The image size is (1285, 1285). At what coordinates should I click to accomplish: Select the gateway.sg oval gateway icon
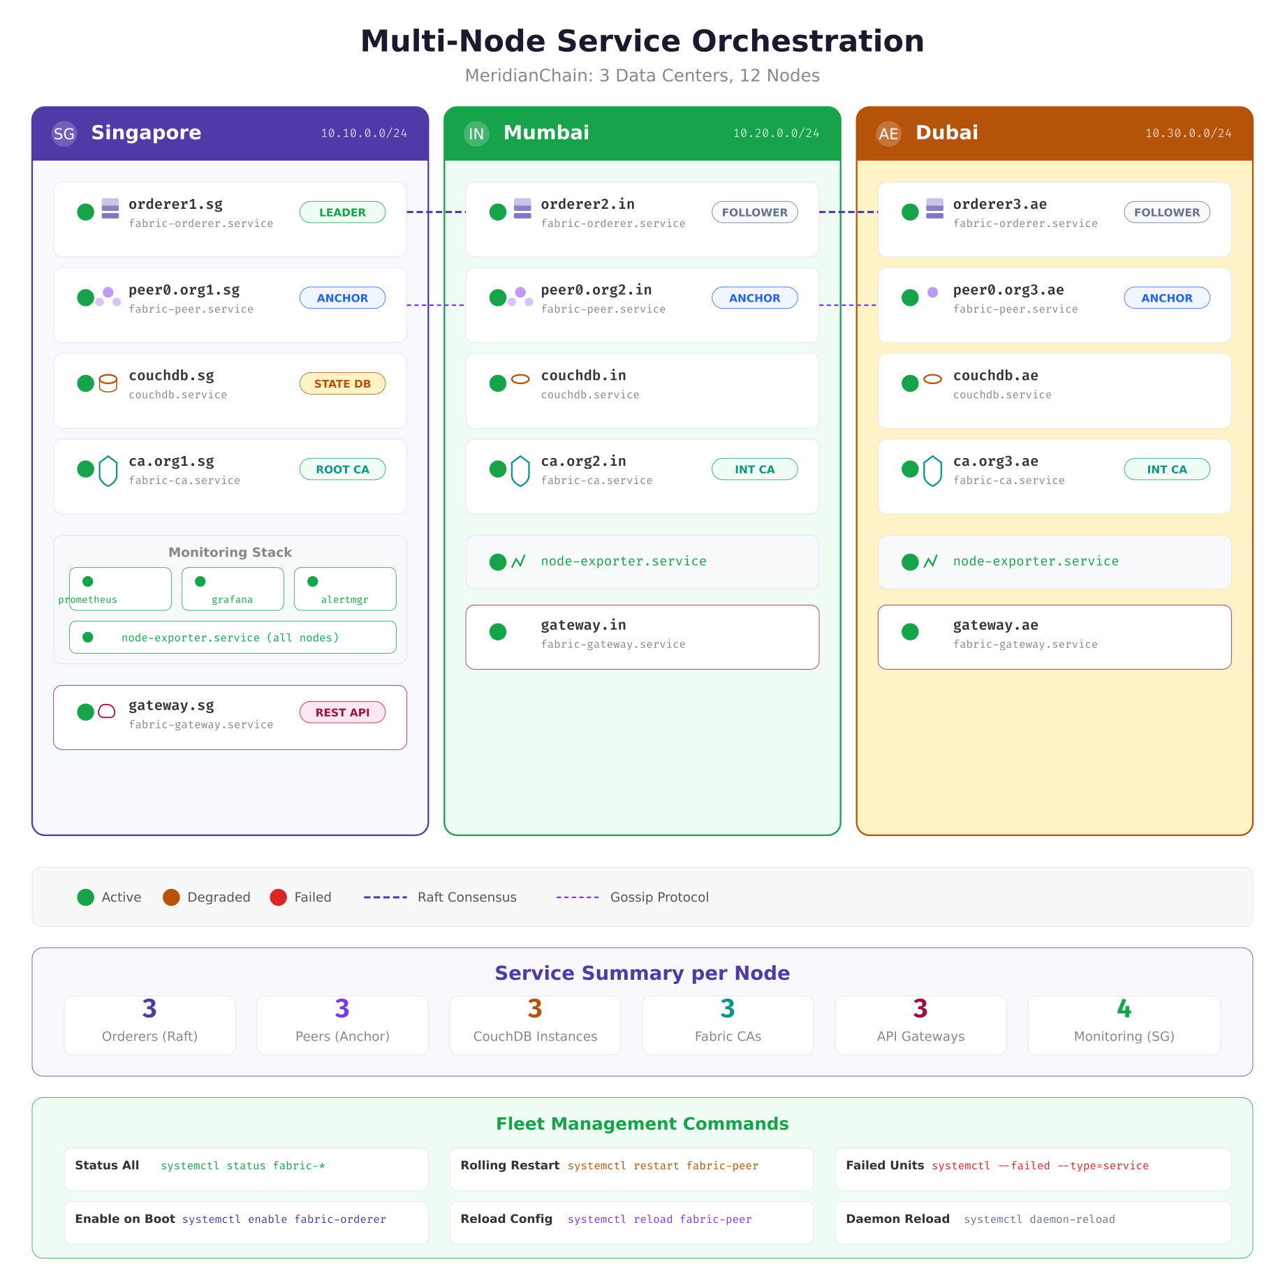point(106,712)
